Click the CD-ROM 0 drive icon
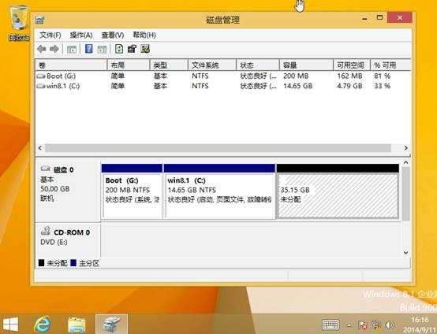Viewport: 437px width, 334px height. pos(46,231)
